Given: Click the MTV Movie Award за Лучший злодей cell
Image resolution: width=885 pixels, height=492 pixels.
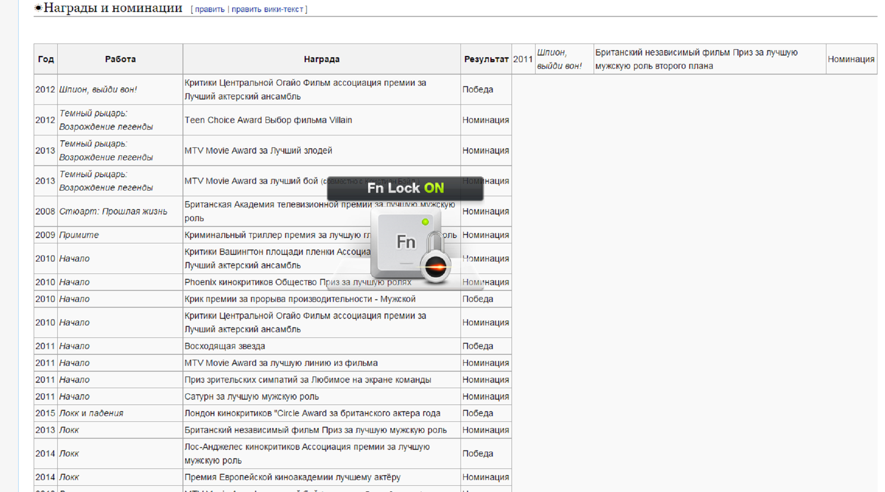Looking at the screenshot, I should tap(258, 151).
